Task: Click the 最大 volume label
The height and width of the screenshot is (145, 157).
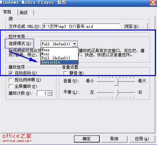Action: 142,81
